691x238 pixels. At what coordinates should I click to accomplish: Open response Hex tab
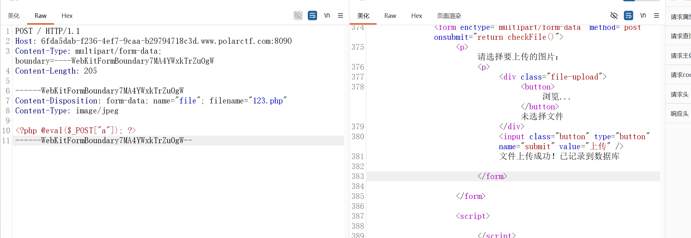point(416,16)
